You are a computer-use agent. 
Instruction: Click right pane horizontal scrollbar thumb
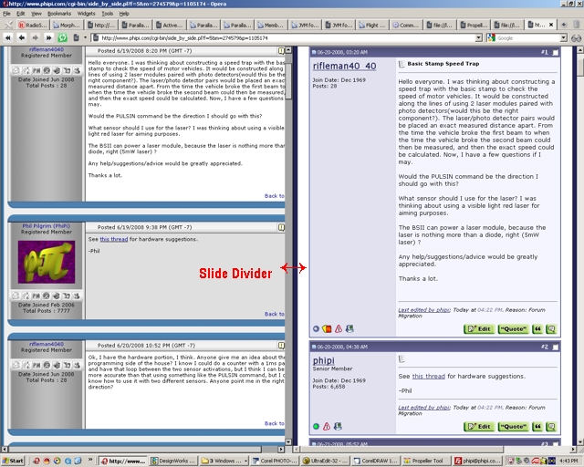[401, 450]
